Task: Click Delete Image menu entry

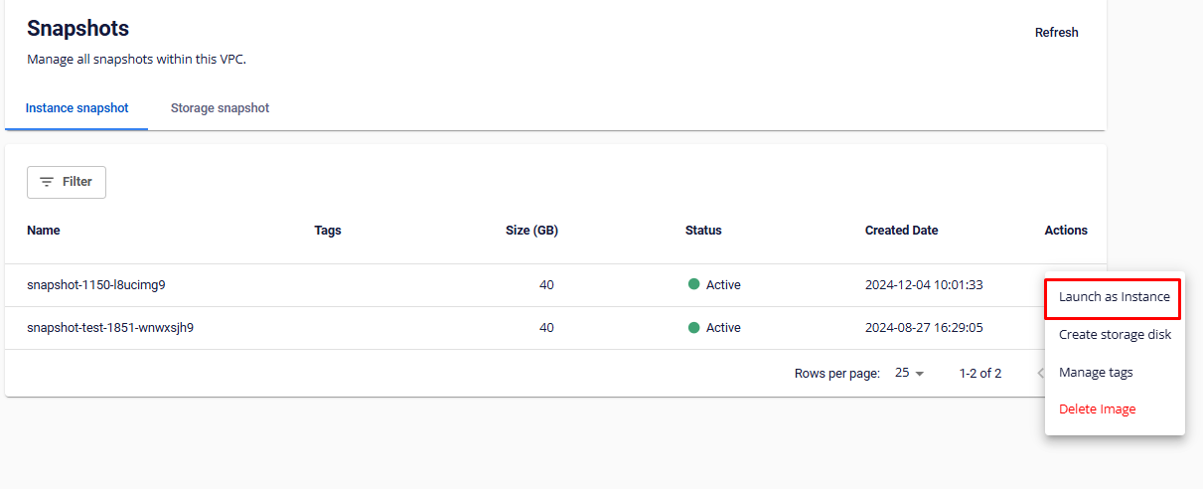Action: click(x=1097, y=409)
